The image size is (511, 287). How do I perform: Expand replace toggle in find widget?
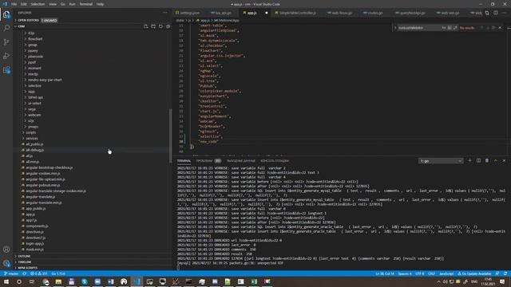click(395, 28)
